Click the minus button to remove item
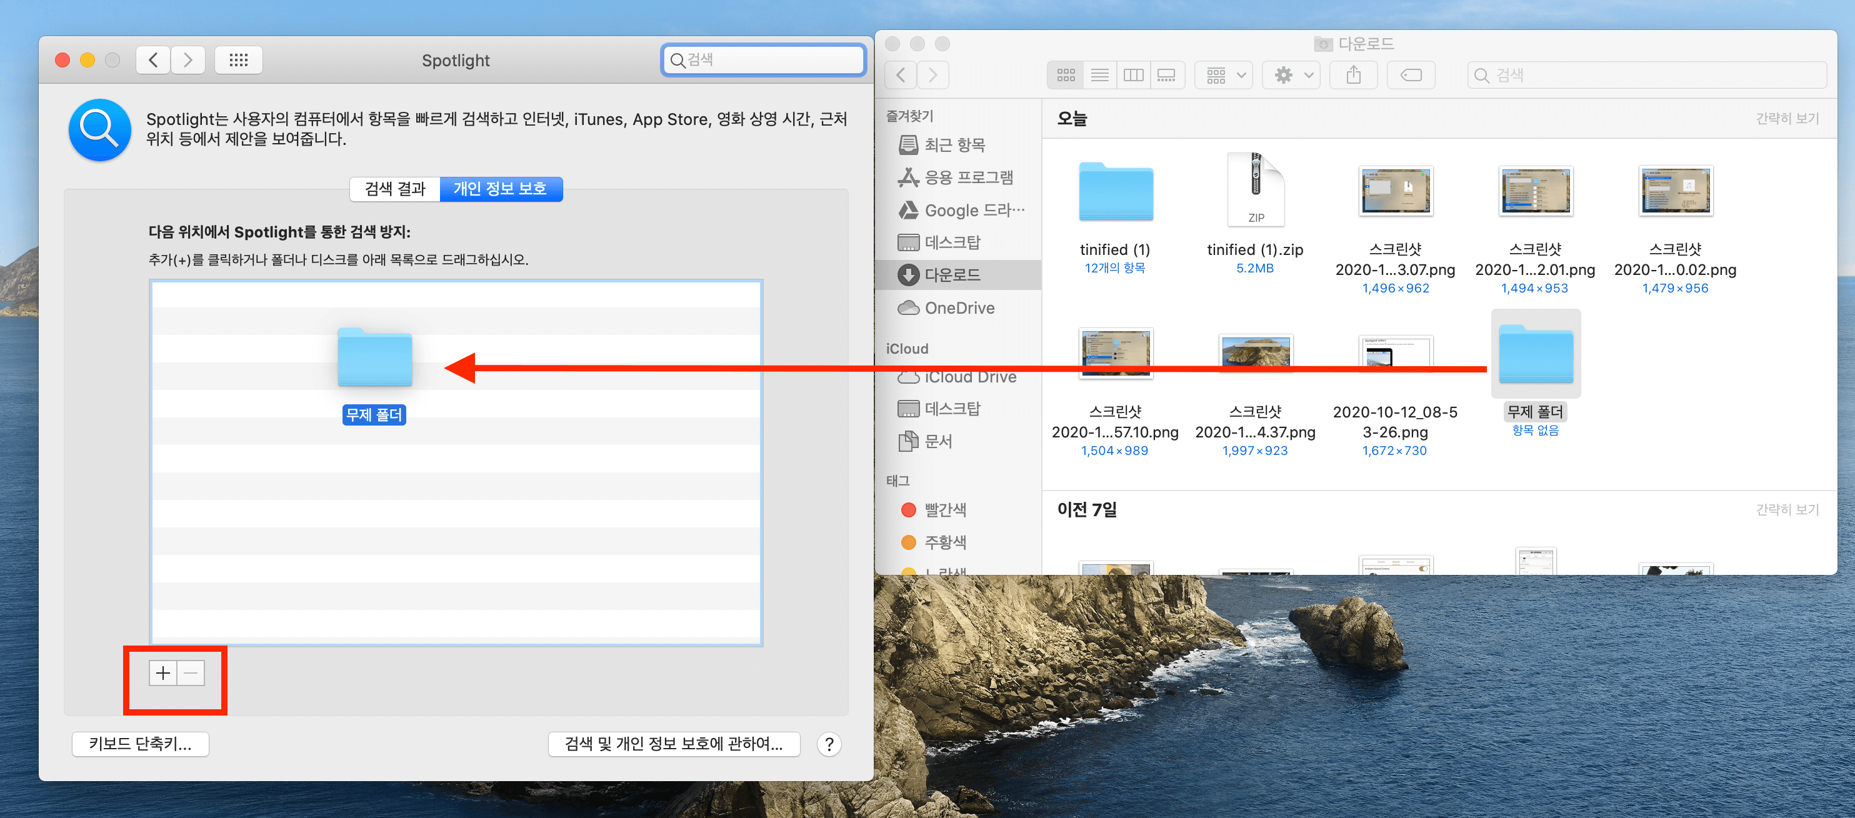Image resolution: width=1855 pixels, height=818 pixels. [x=191, y=672]
